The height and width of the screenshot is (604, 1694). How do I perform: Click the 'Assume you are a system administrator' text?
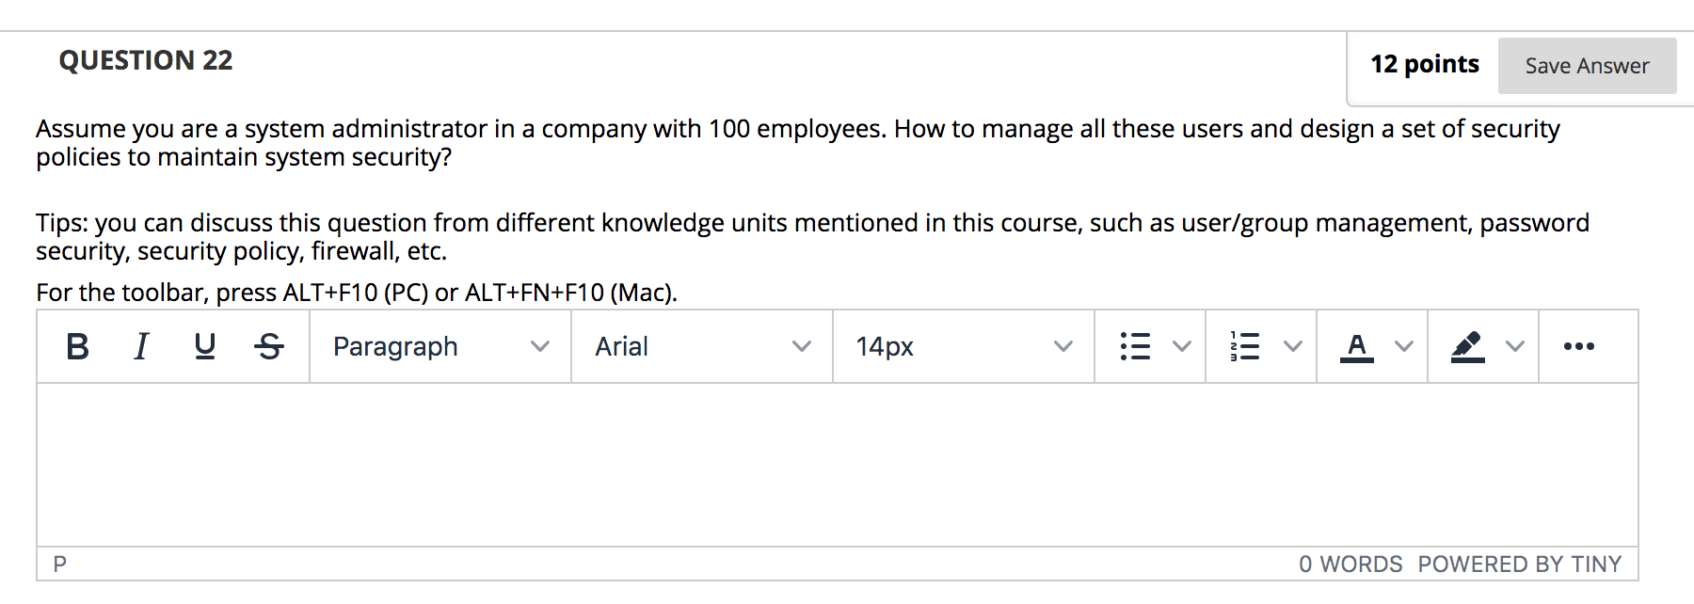click(798, 143)
